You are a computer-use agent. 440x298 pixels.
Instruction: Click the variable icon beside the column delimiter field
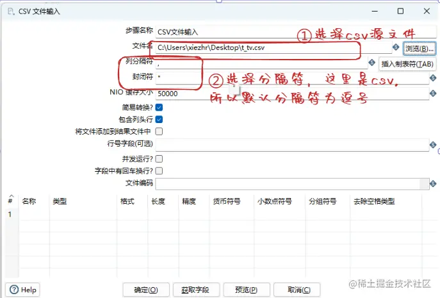click(x=372, y=62)
